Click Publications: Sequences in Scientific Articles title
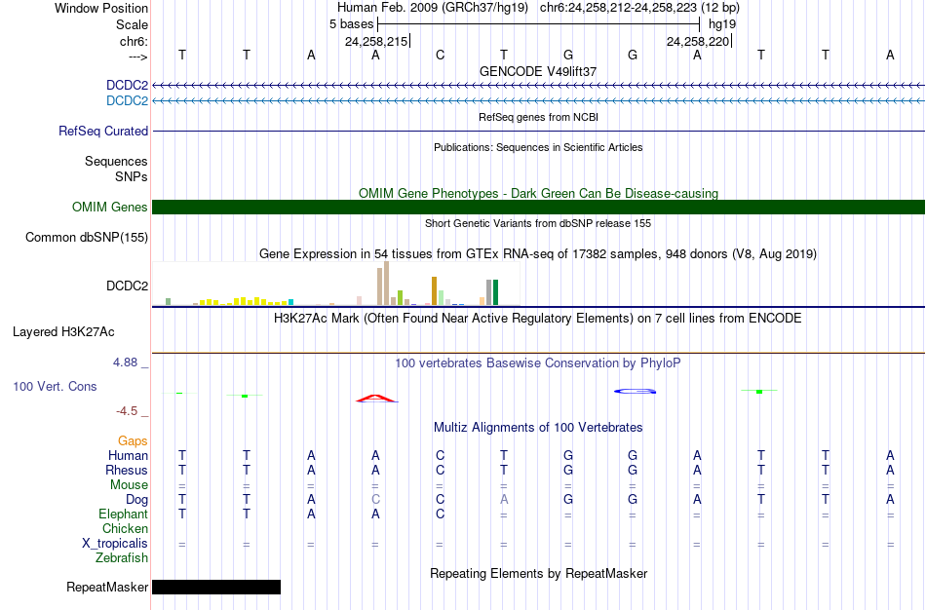The image size is (926, 610). click(538, 147)
